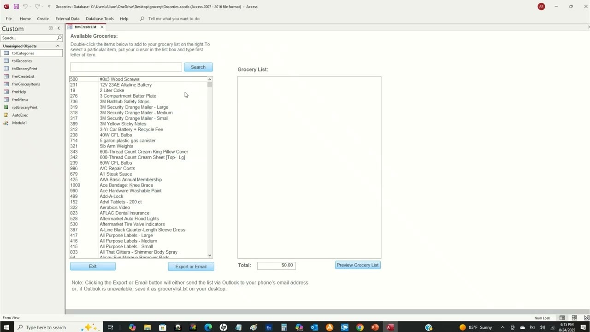The image size is (590, 332).
Task: Switch to Layout View in the status bar
Action: tap(574, 318)
